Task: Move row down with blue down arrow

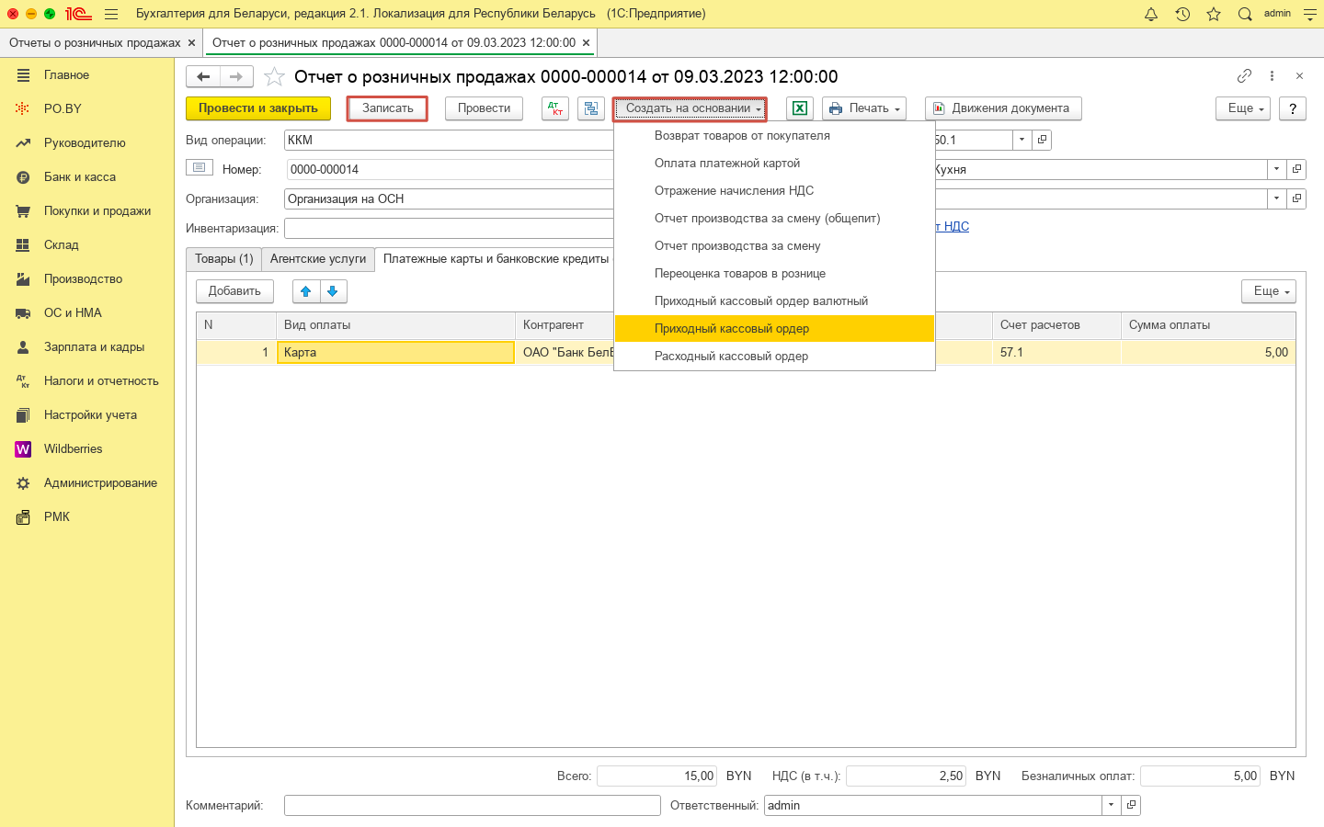Action: click(x=333, y=291)
